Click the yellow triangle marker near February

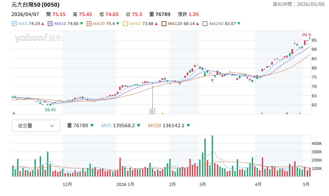coord(162,113)
